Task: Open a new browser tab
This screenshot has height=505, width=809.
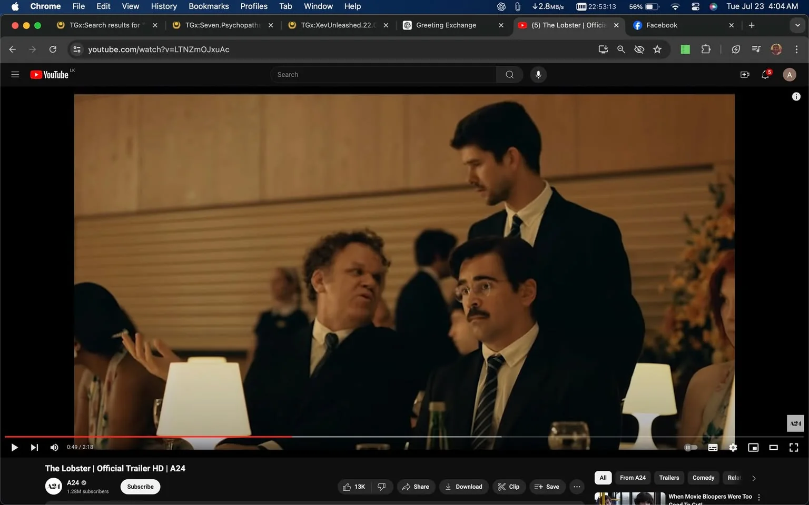Action: [x=752, y=25]
